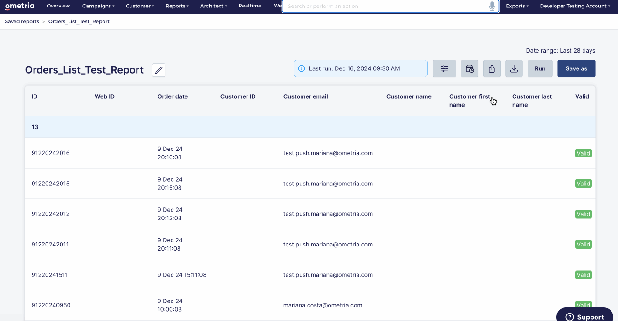Click the Last run timestamp info box
Image resolution: width=618 pixels, height=321 pixels.
361,68
